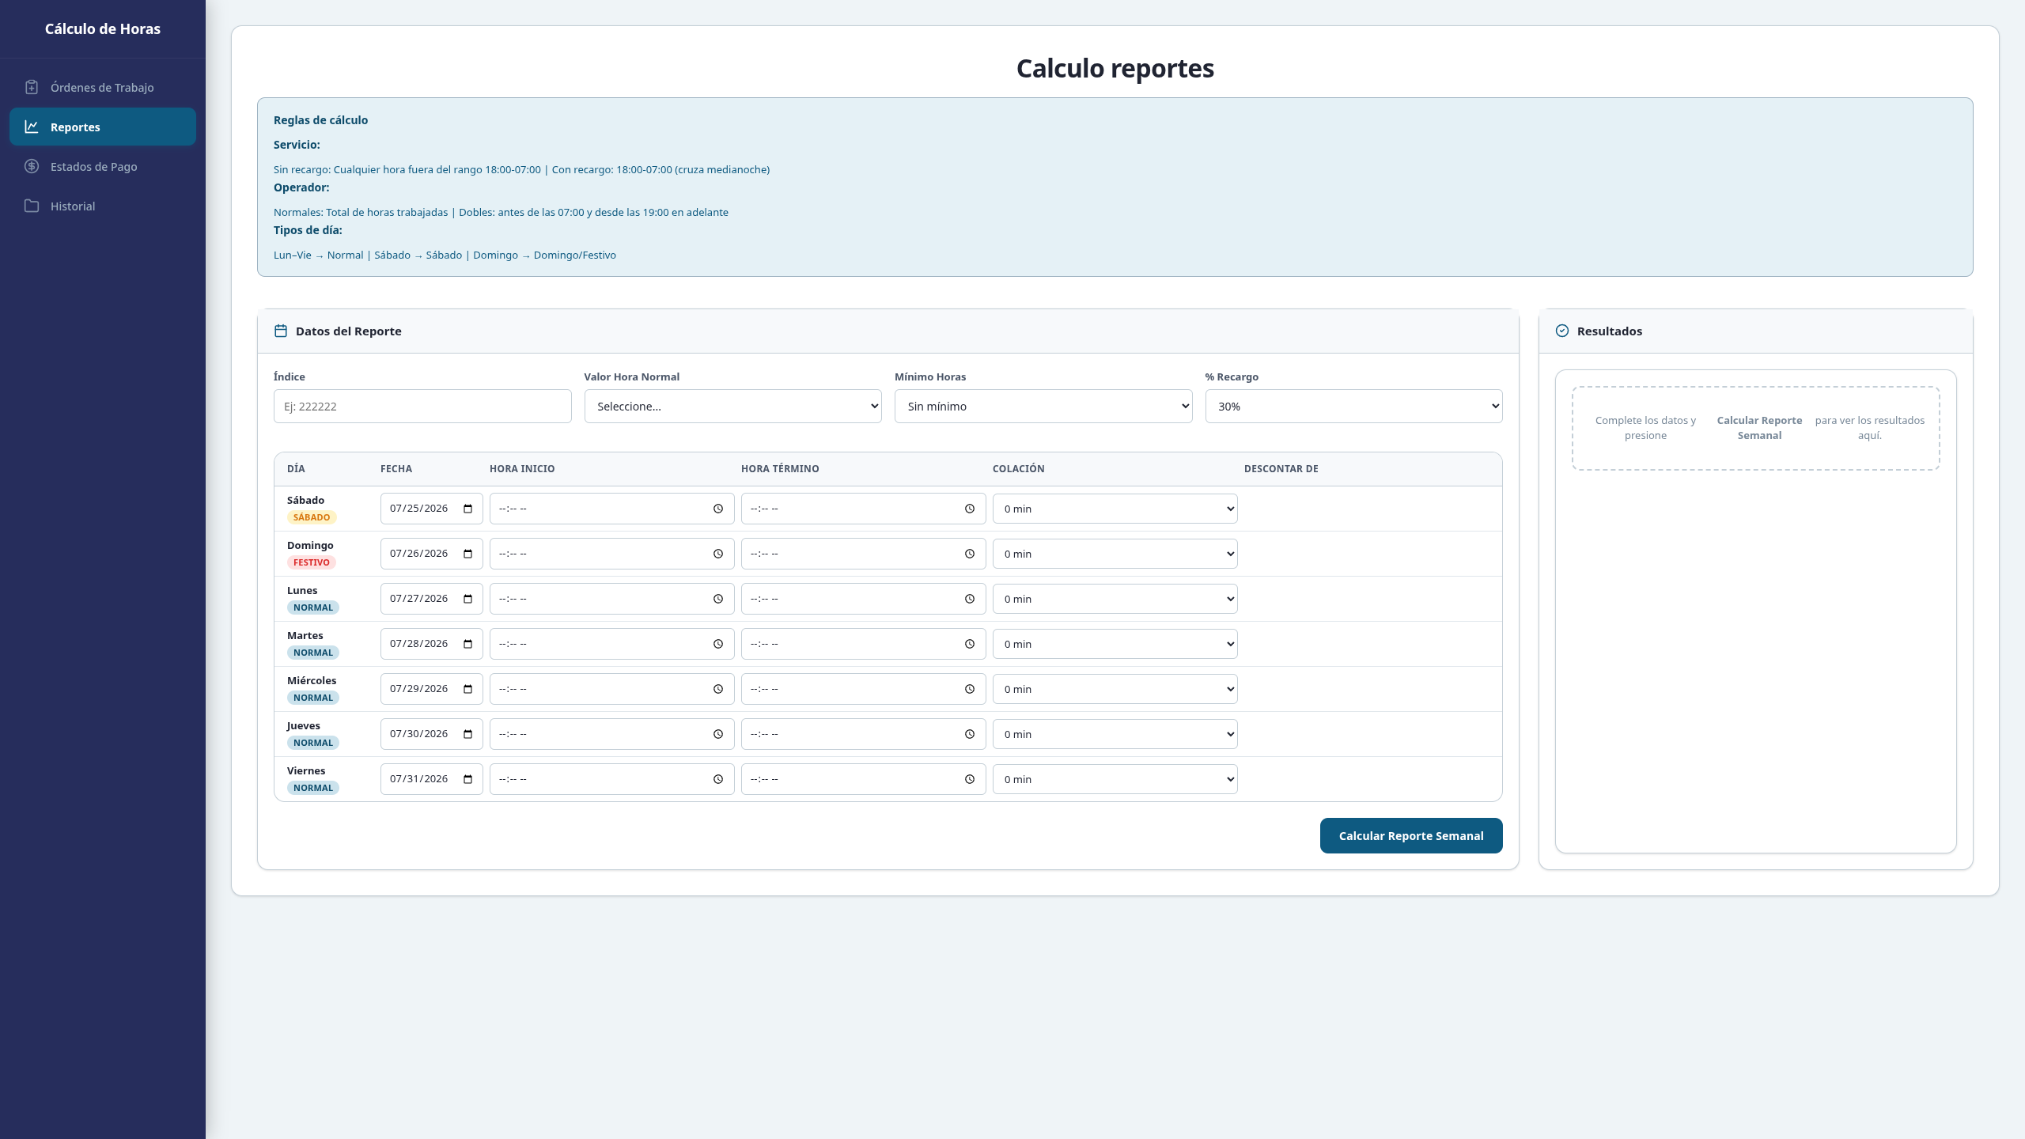Focus the Índice input field
Image resolution: width=2025 pixels, height=1139 pixels.
click(422, 406)
